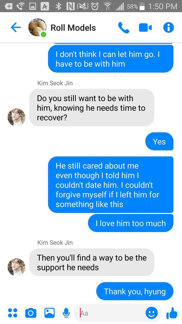182x324 pixels.
Task: Tap the bread rolls group avatar
Action: [x=37, y=27]
